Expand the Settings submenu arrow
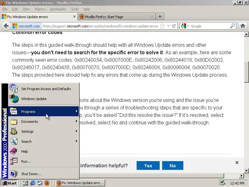Viewport: 249px width, 187px height. pyautogui.click(x=76, y=131)
